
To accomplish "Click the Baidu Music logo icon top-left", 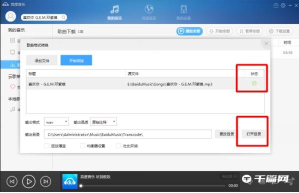I will tap(5, 4).
